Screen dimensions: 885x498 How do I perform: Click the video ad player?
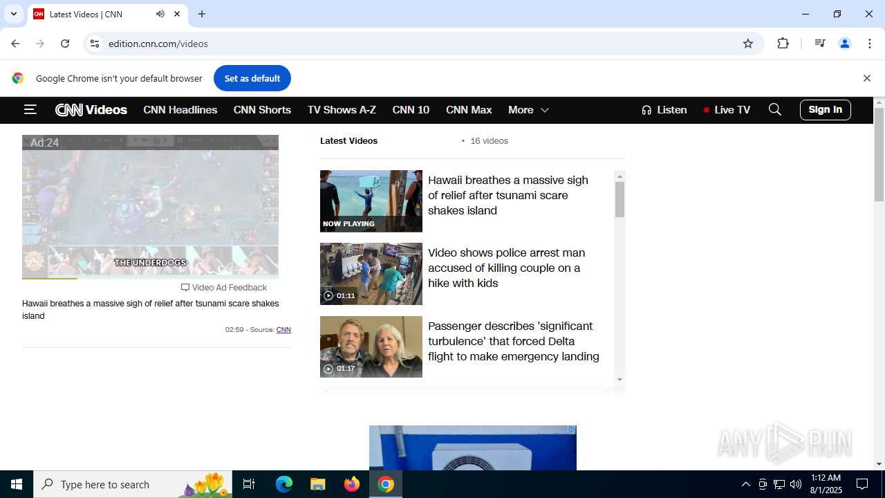(x=150, y=206)
